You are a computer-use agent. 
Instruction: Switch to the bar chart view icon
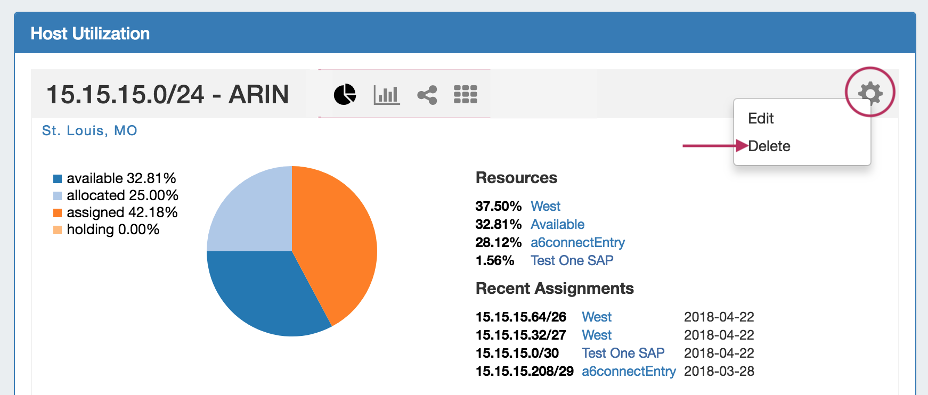387,95
